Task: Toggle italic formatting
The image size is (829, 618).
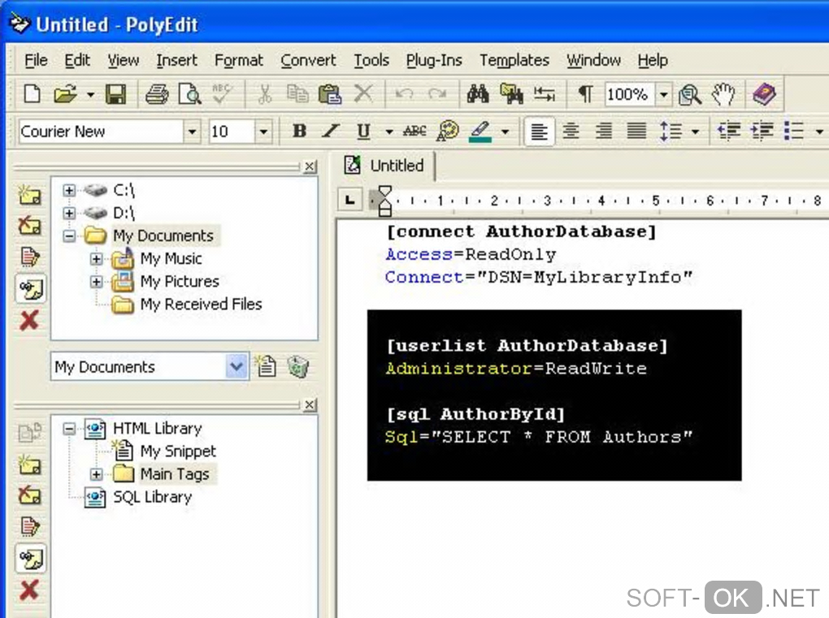Action: 331,131
